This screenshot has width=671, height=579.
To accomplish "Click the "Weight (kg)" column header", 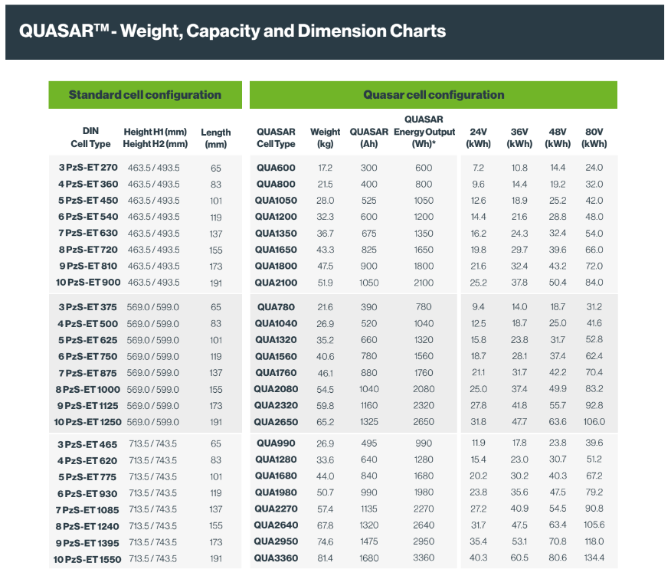I will [326, 138].
